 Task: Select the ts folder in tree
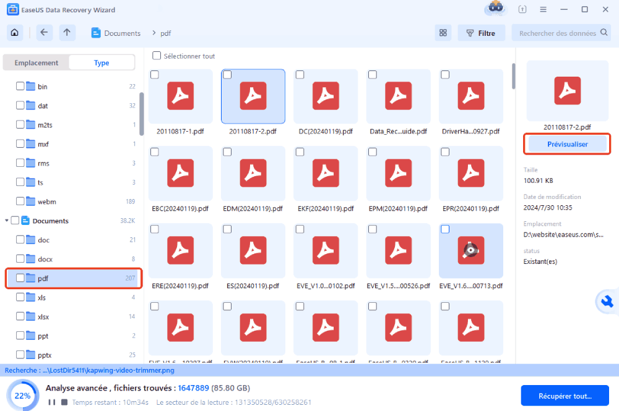[x=75, y=182]
